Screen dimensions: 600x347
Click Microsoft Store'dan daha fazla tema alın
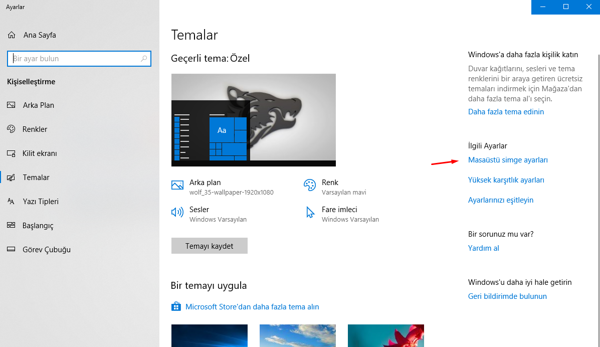pyautogui.click(x=252, y=307)
